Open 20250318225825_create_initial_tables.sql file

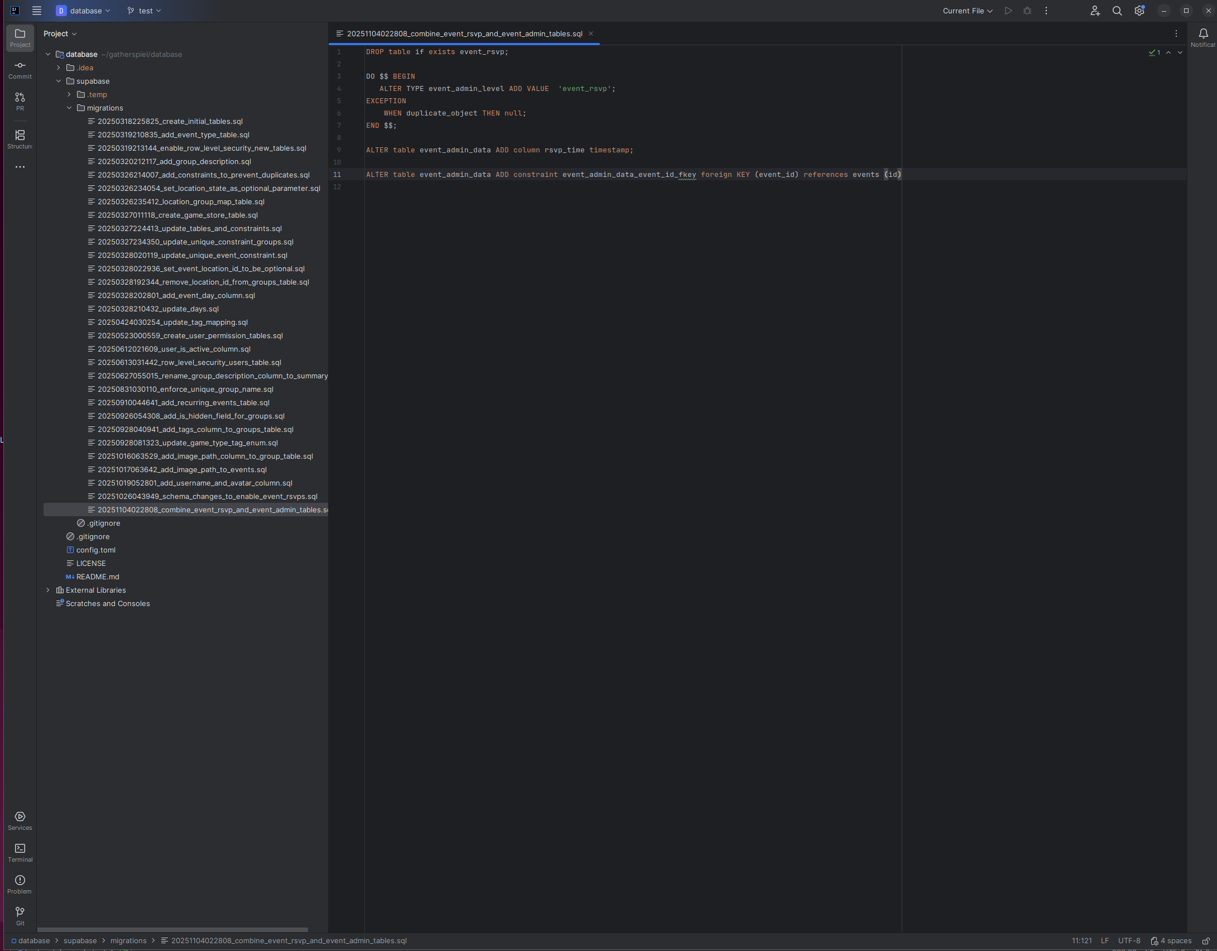coord(170,121)
